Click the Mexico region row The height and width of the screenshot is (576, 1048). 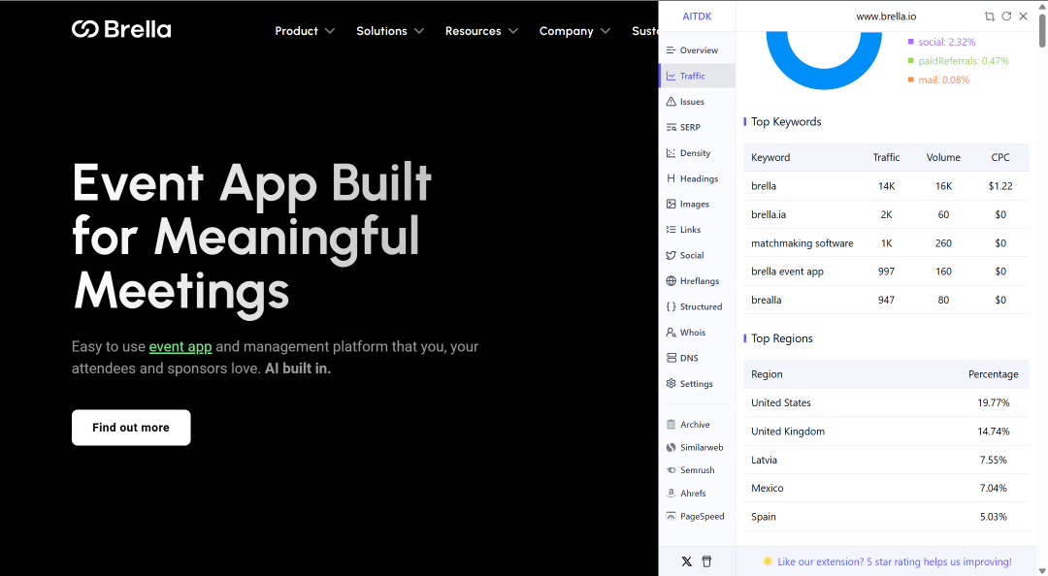(886, 489)
